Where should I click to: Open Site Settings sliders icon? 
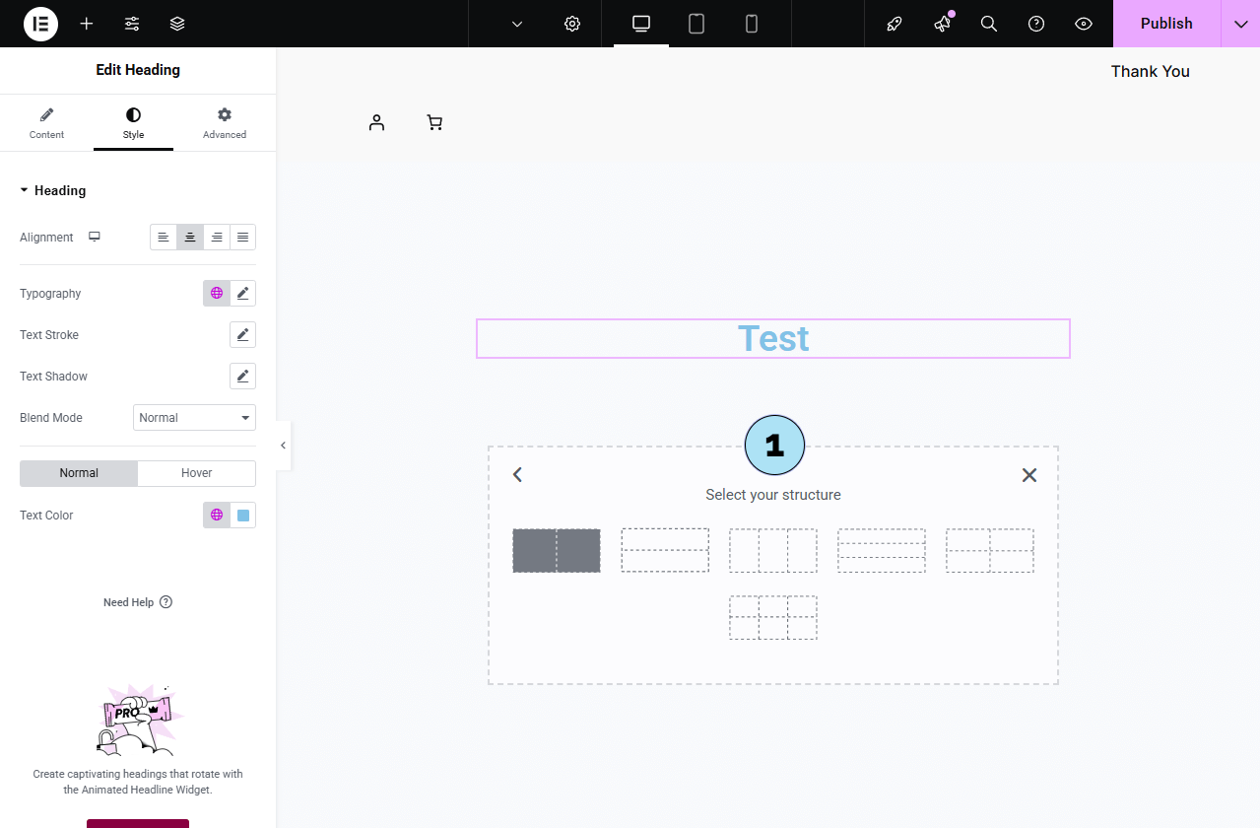point(132,24)
